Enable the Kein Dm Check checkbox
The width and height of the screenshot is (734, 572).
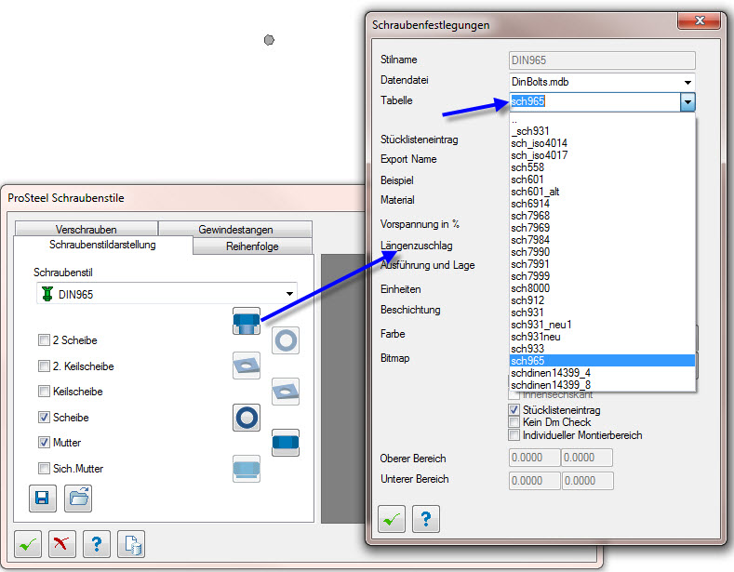pos(514,422)
